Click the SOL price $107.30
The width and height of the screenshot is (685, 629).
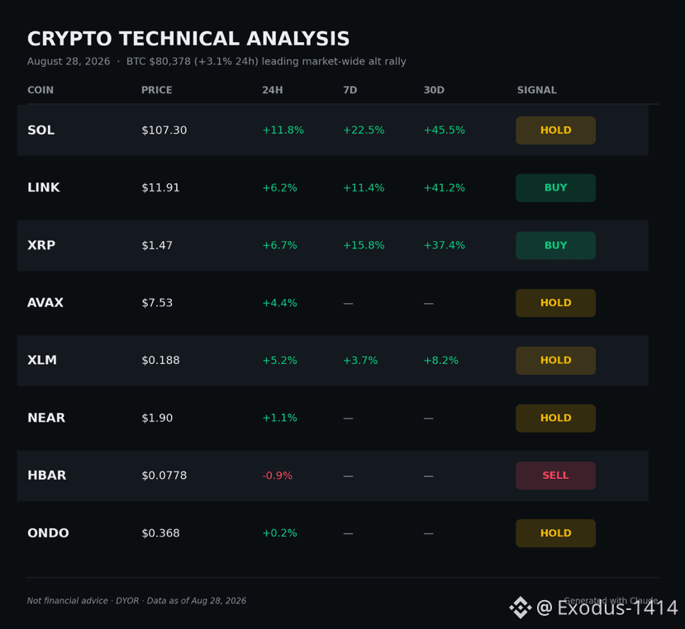pos(164,130)
